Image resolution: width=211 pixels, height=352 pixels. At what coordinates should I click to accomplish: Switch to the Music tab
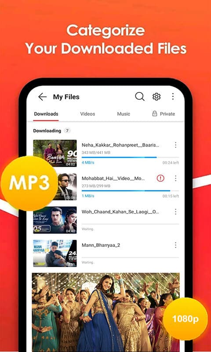click(x=124, y=114)
